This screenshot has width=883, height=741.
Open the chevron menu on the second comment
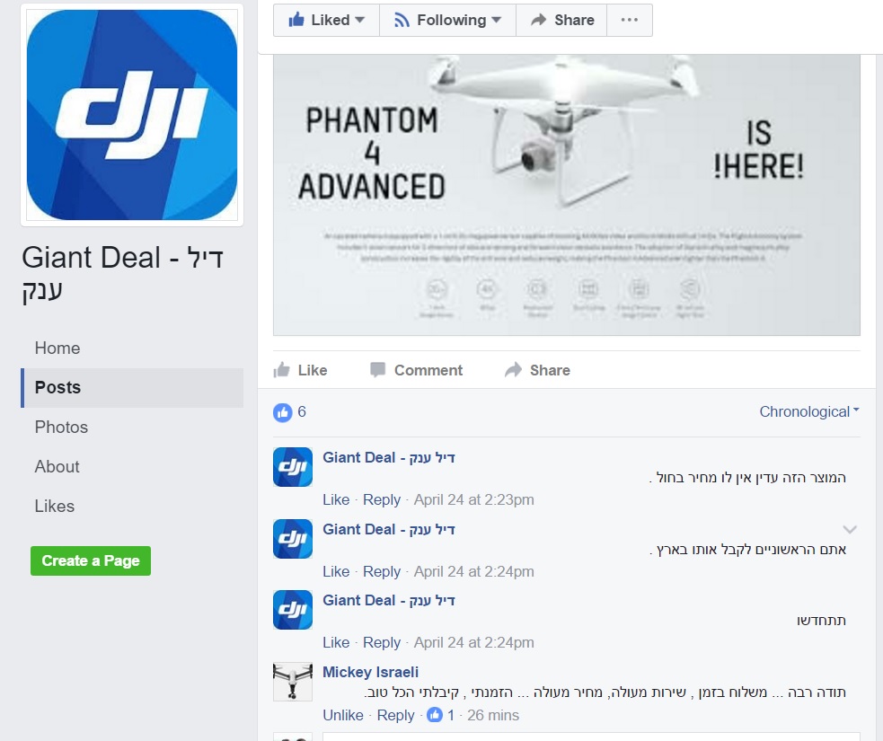(x=850, y=529)
